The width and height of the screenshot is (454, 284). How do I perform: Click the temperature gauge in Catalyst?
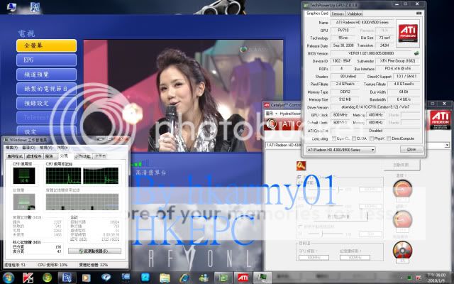click(402, 189)
